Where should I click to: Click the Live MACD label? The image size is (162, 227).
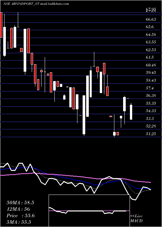136,218
